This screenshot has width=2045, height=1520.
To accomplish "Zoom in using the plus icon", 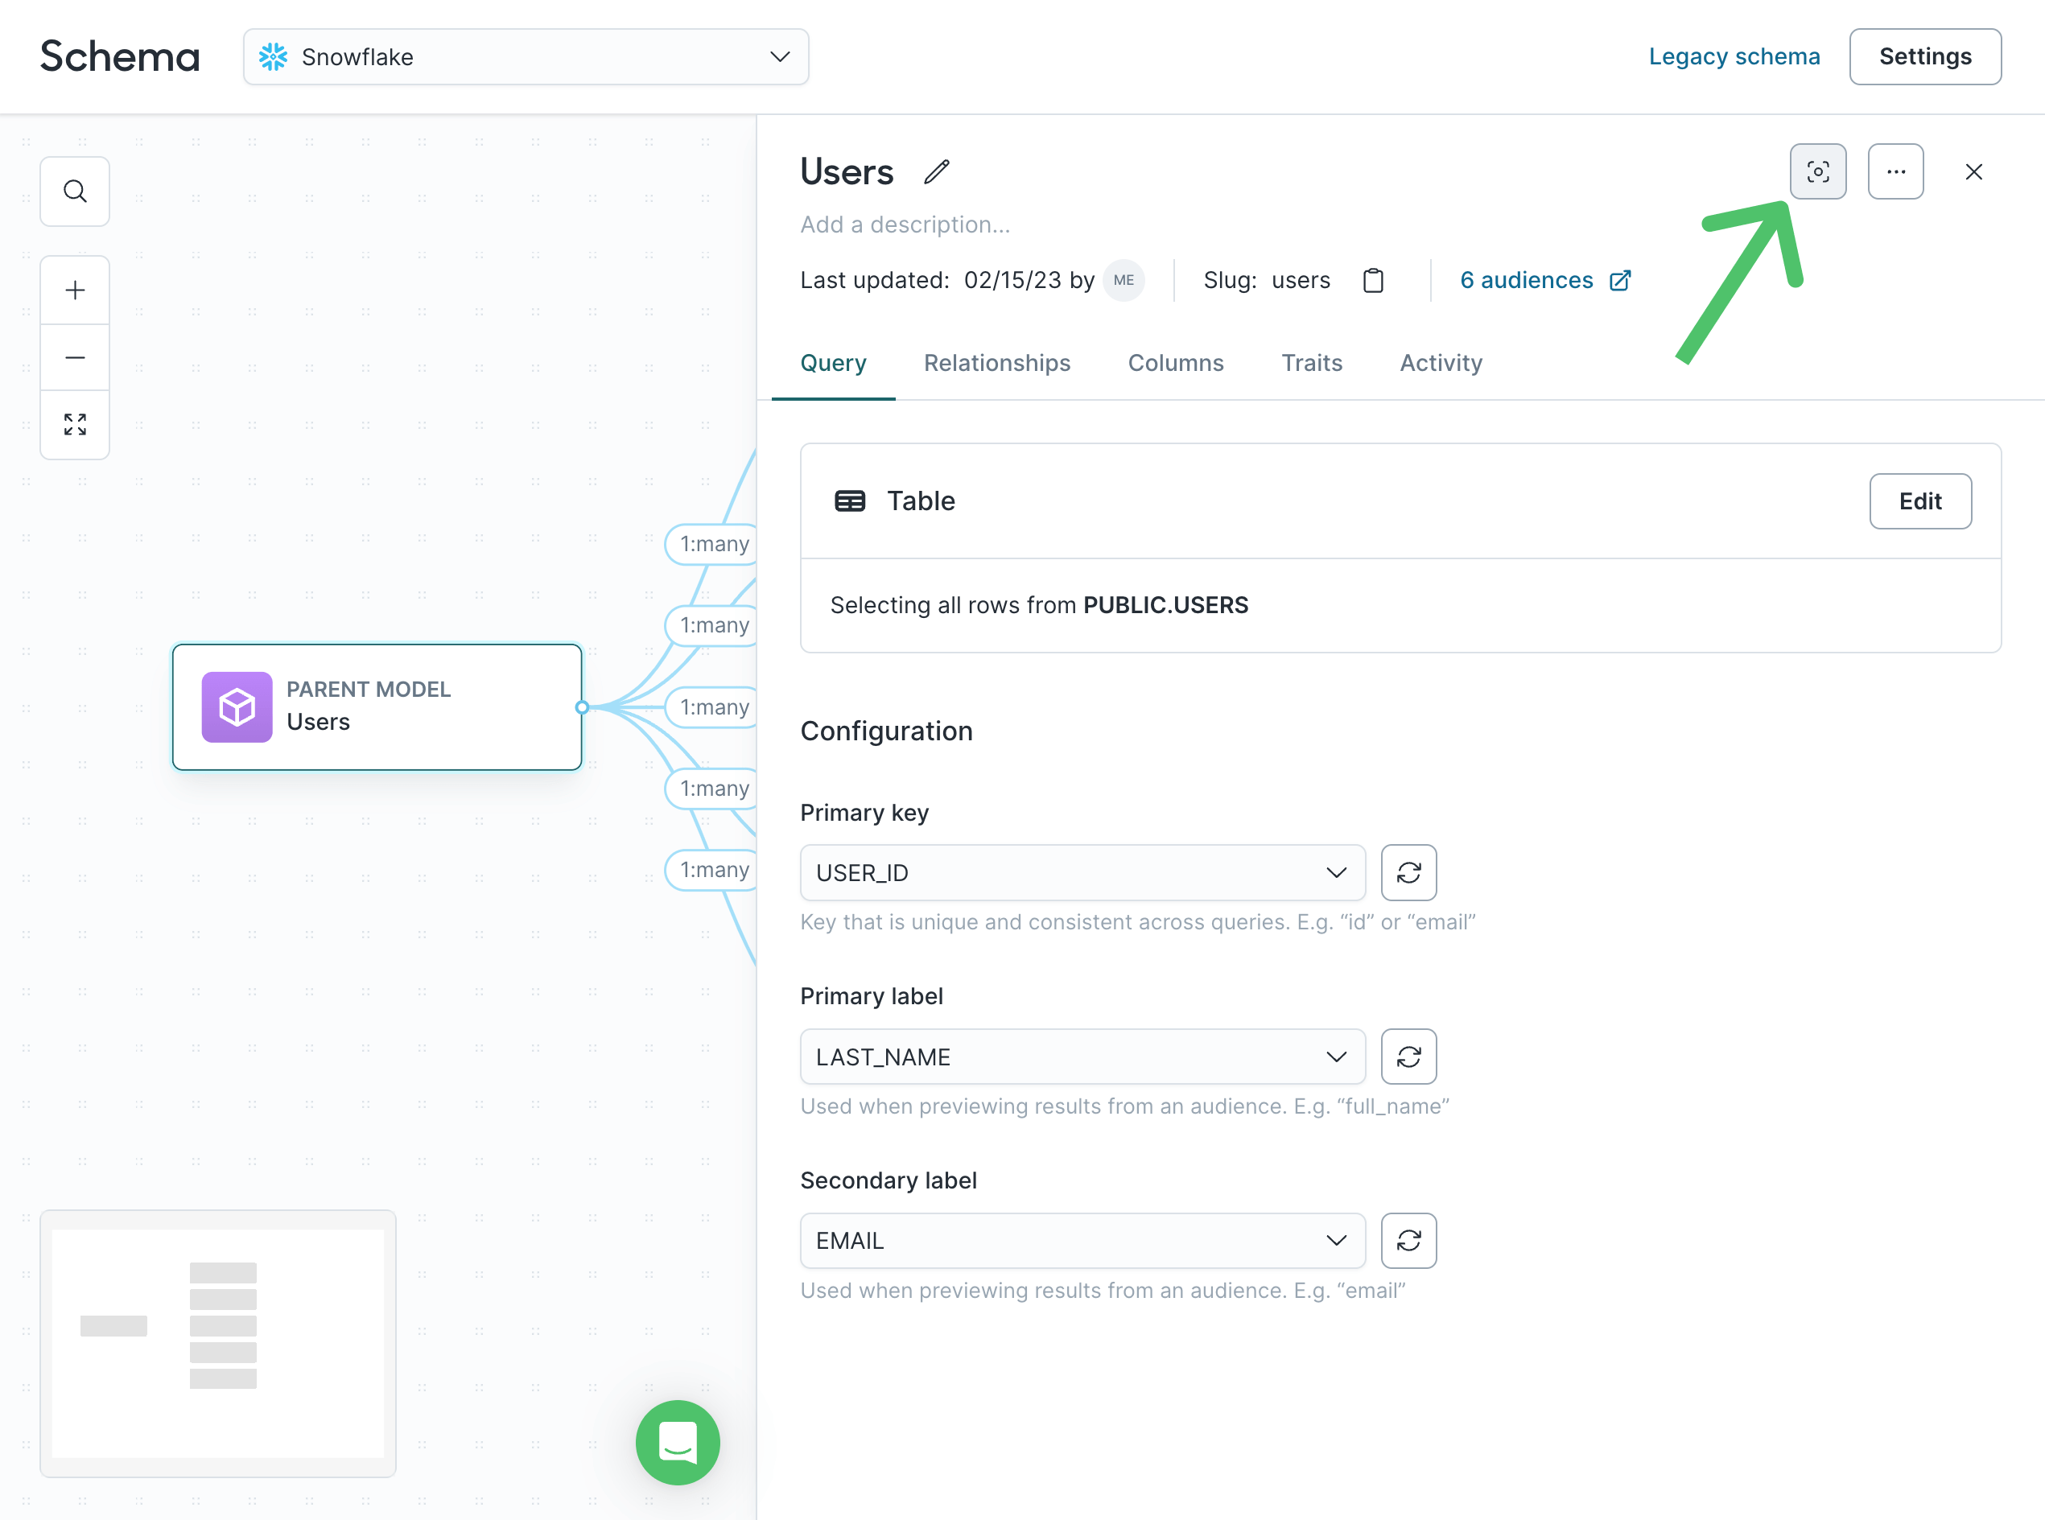I will coord(75,290).
